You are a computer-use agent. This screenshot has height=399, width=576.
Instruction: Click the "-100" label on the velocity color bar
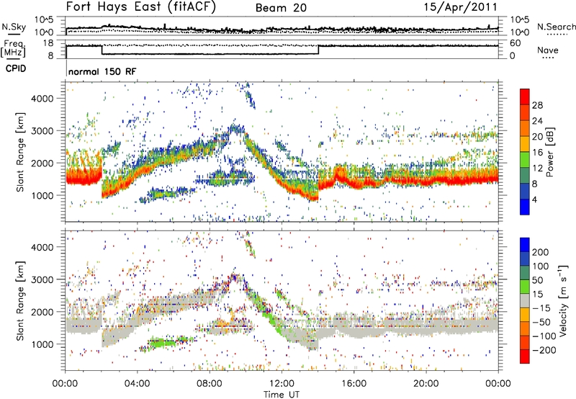544,336
